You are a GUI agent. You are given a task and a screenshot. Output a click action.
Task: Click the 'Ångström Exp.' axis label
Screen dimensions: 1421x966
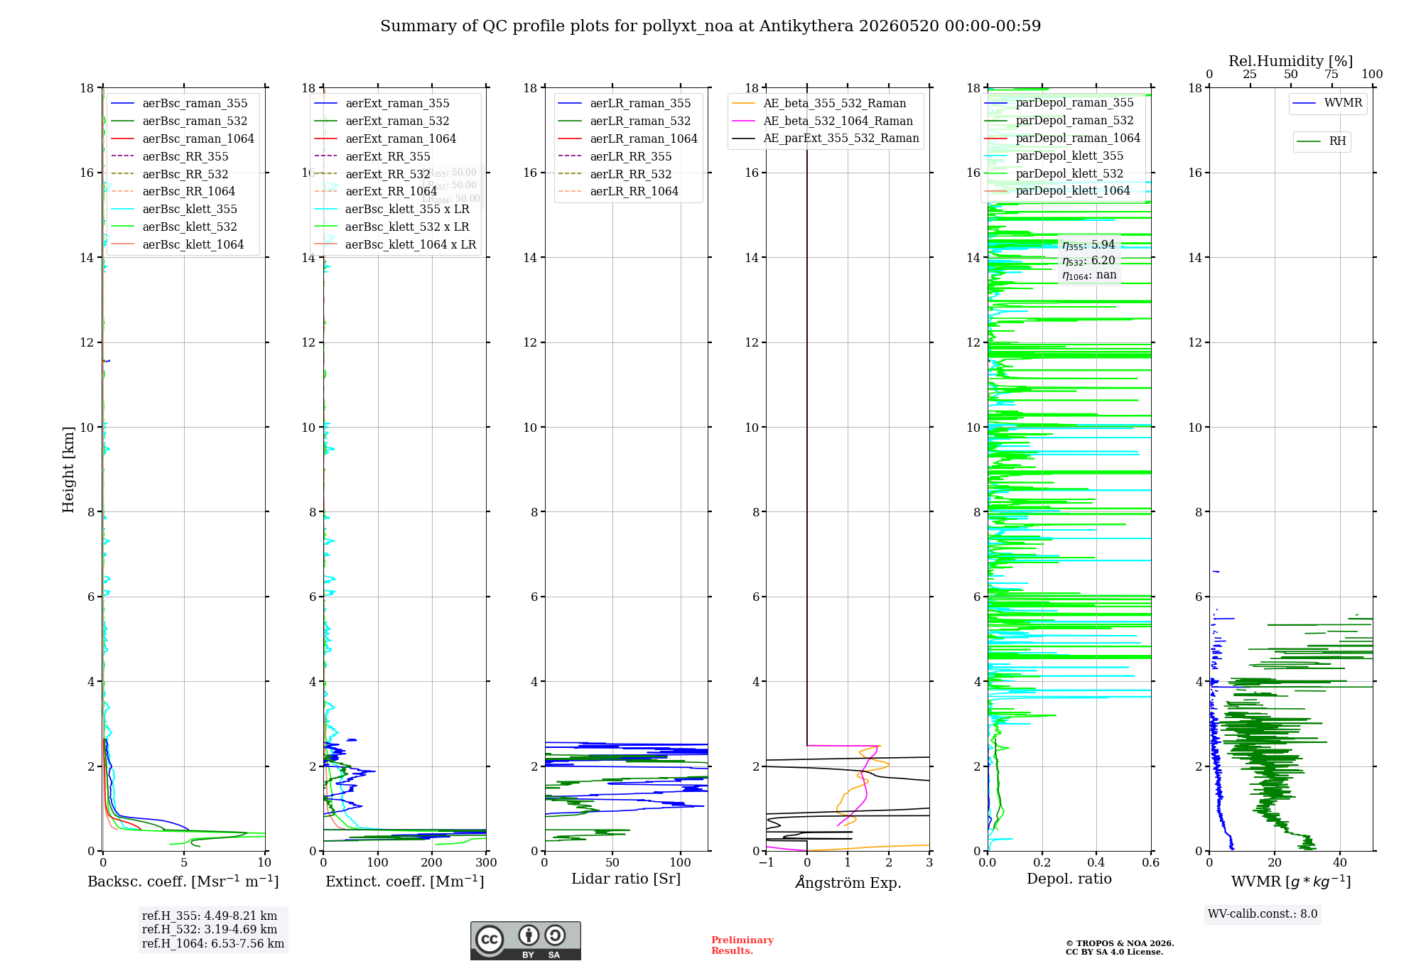click(848, 882)
